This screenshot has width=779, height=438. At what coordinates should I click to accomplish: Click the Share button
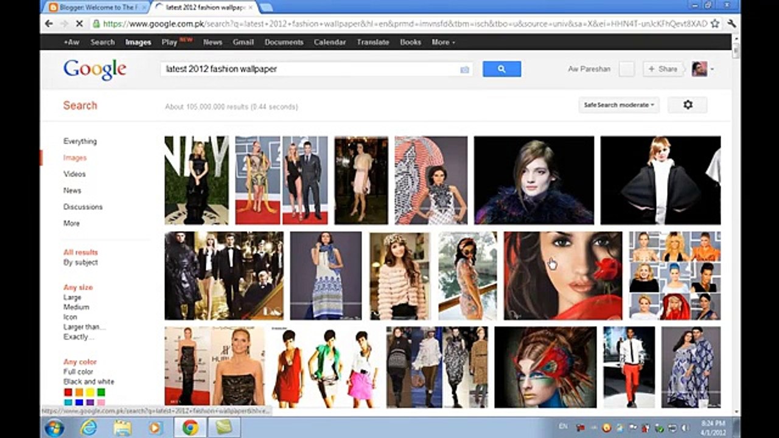[662, 69]
